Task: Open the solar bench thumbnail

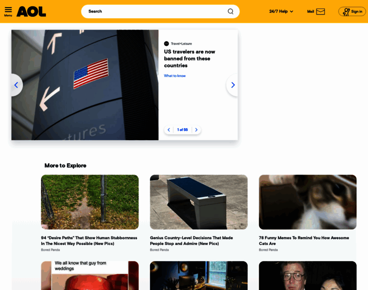Action: pyautogui.click(x=199, y=202)
